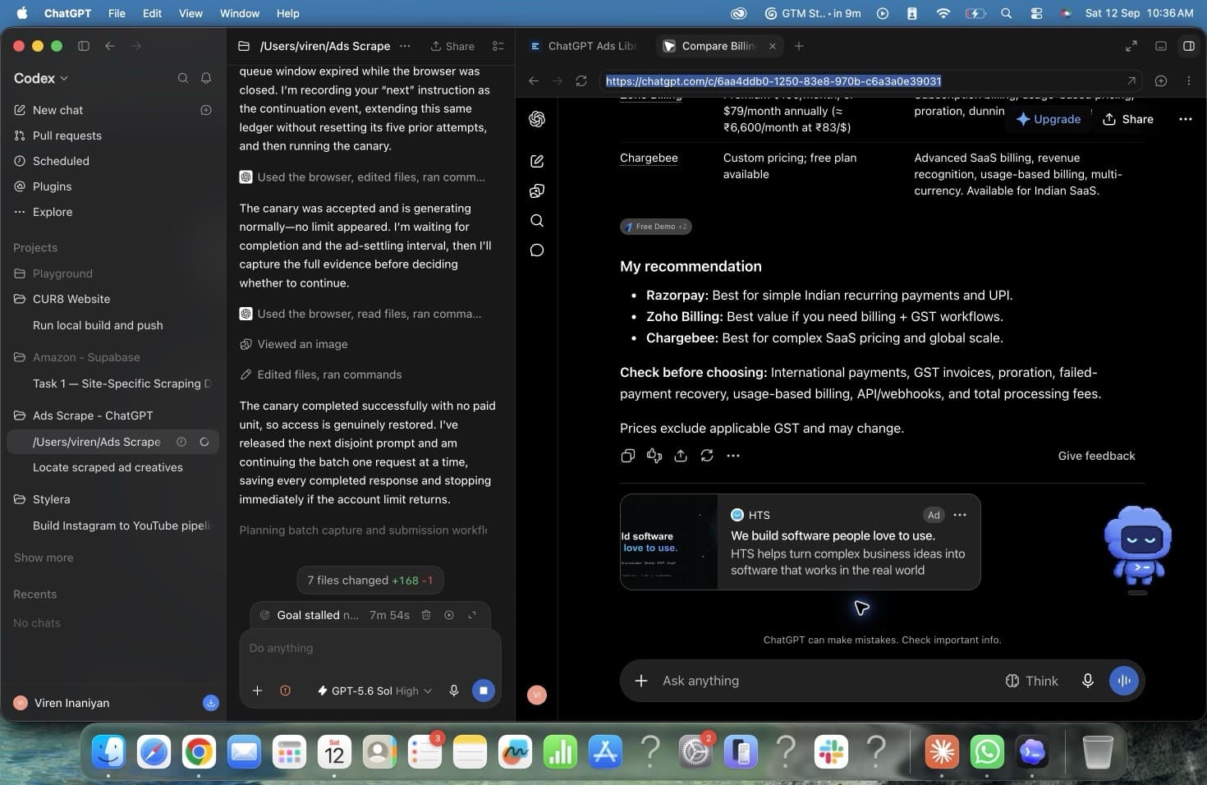1207x785 pixels.
Task: Start a New chat in Codex
Action: click(x=112, y=110)
